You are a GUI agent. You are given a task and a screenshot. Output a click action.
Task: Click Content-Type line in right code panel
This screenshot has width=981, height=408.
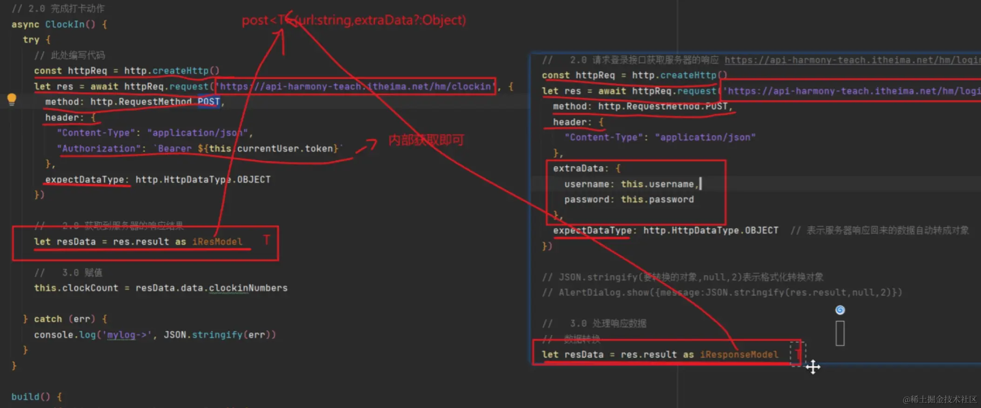[660, 137]
